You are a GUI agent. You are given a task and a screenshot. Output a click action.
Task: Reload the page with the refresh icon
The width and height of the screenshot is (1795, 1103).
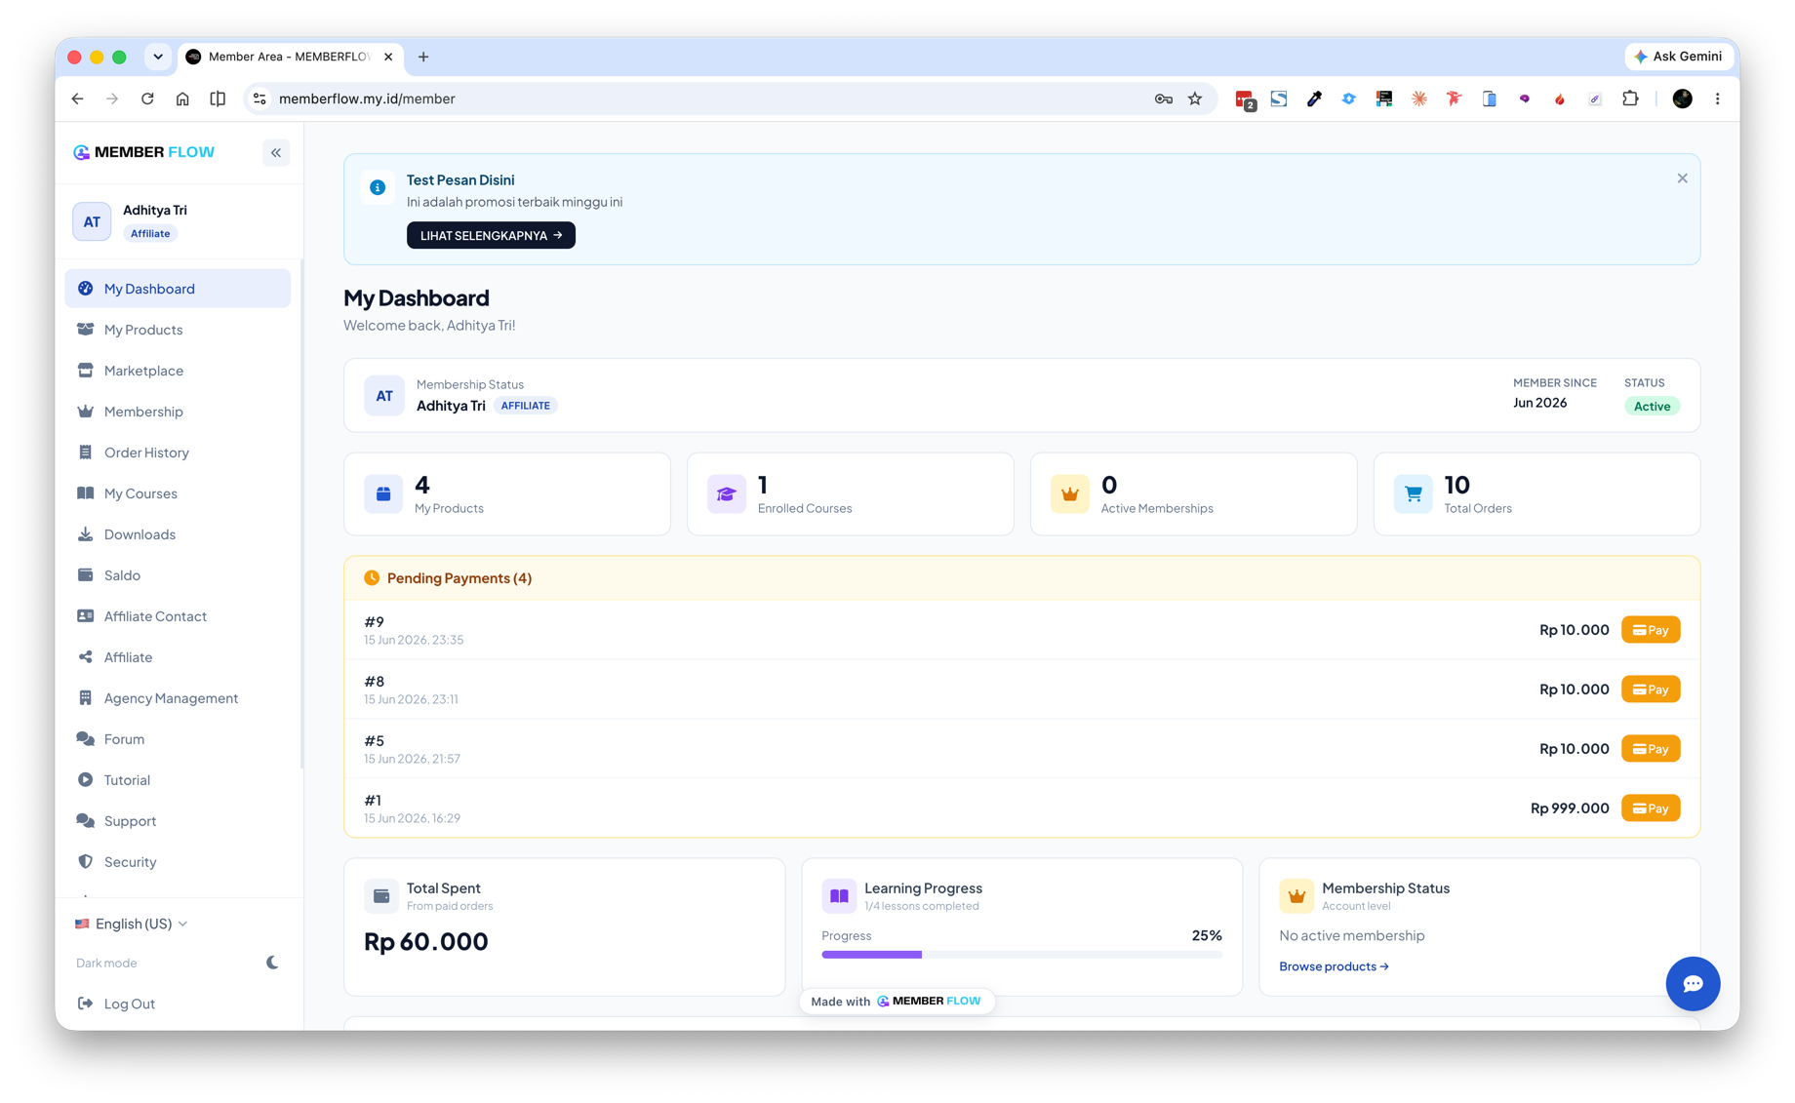tap(147, 98)
